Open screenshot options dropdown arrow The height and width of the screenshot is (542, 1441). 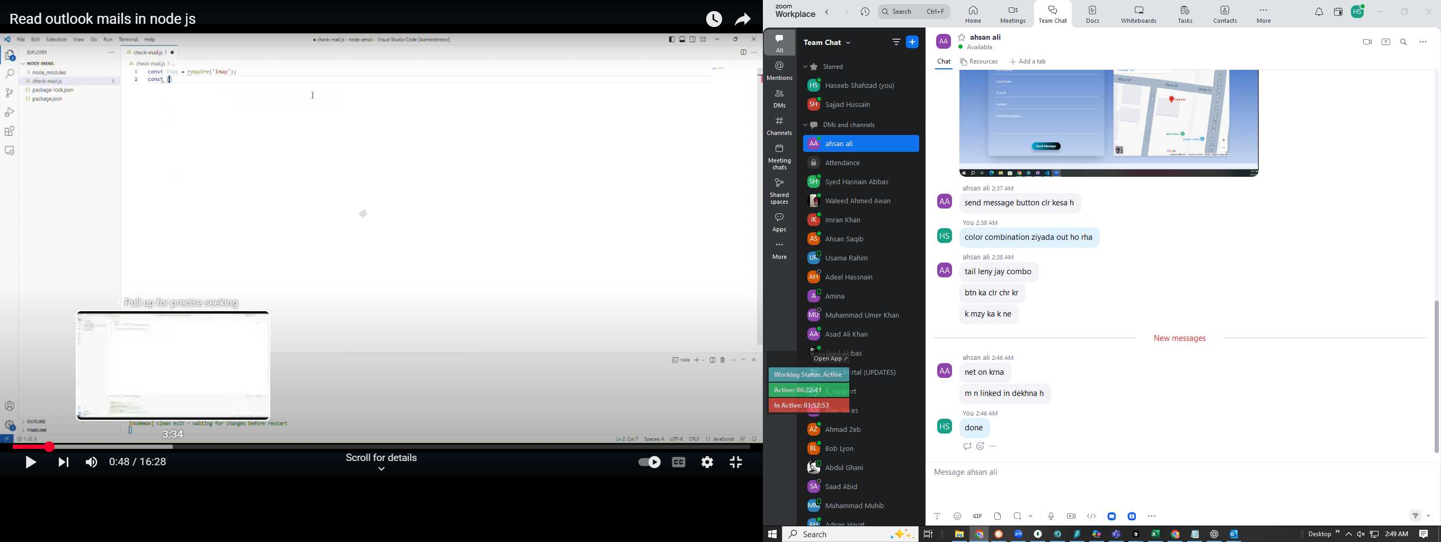tap(1031, 516)
